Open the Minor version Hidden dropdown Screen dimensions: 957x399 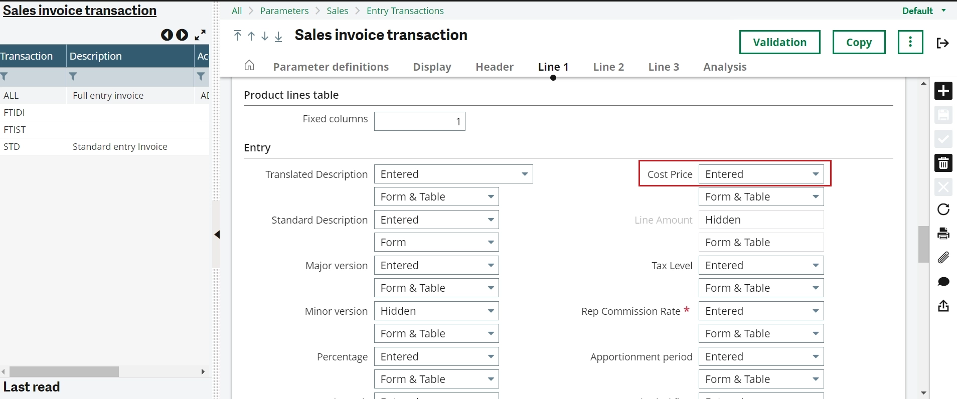[x=436, y=311]
